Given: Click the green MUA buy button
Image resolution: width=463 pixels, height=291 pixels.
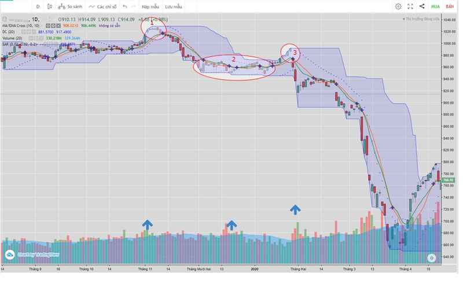Looking at the screenshot, I should coord(435,6).
